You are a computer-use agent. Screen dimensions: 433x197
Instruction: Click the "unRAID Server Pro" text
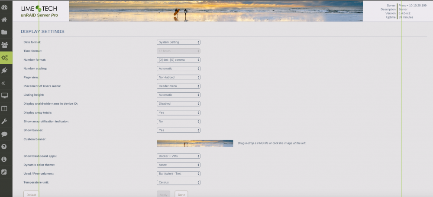(39, 16)
